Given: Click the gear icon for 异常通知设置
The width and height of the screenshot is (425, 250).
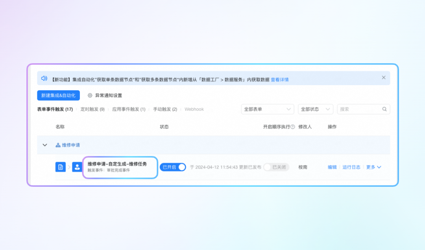Looking at the screenshot, I should (x=90, y=95).
